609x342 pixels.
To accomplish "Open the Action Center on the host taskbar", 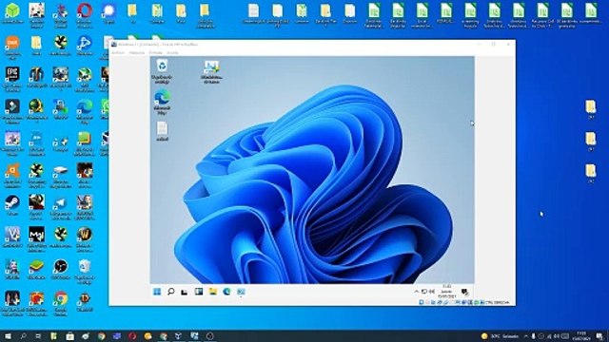I will pyautogui.click(x=600, y=336).
